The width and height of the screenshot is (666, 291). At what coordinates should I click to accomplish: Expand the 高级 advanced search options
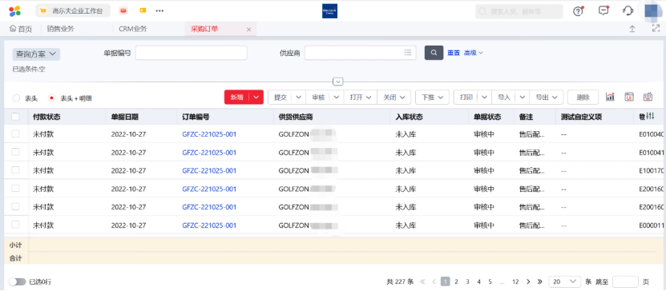pyautogui.click(x=474, y=53)
